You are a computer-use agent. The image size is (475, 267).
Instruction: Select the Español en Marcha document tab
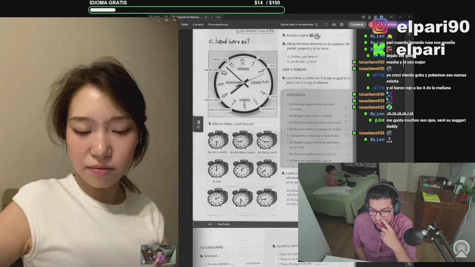[189, 17]
